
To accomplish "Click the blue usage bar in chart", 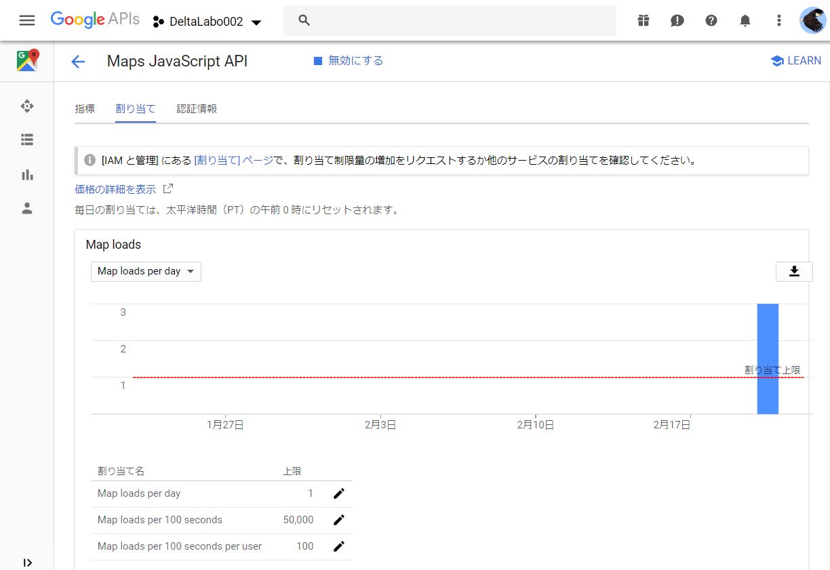I will [x=768, y=359].
